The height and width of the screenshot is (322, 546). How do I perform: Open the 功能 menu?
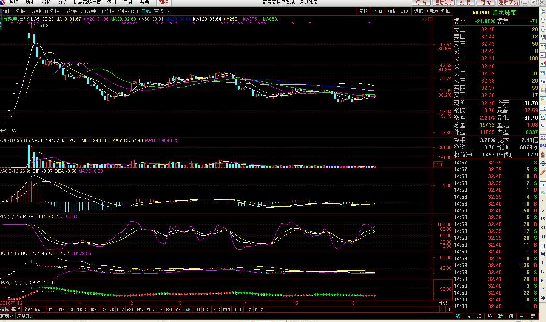[30, 2]
